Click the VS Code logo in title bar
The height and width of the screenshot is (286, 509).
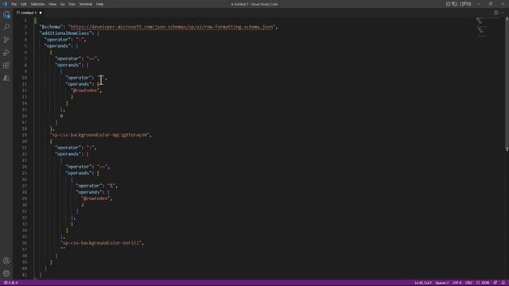[5, 4]
